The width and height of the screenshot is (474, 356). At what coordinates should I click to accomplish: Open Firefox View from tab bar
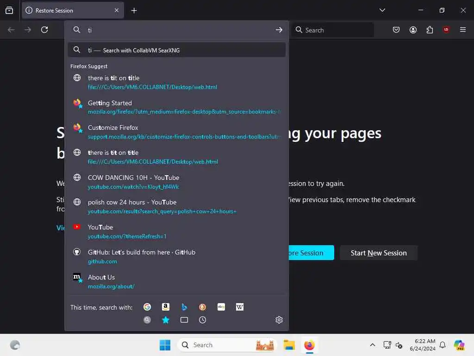9,10
